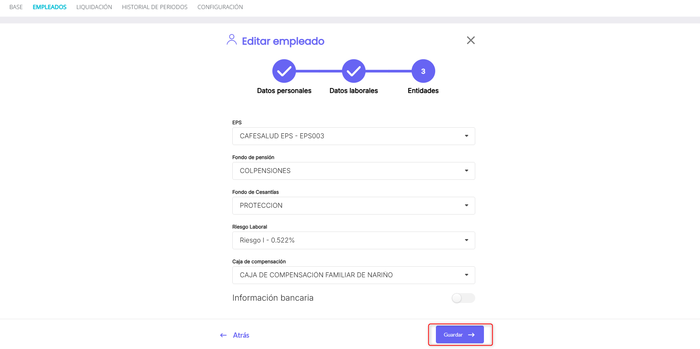Click the right arrow icon on Guardar
The width and height of the screenshot is (700, 349).
[x=471, y=335]
